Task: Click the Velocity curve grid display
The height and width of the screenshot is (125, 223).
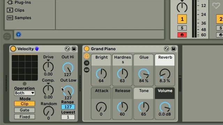Action: pyautogui.click(x=25, y=68)
